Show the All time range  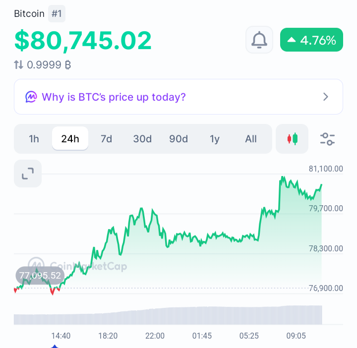click(251, 139)
